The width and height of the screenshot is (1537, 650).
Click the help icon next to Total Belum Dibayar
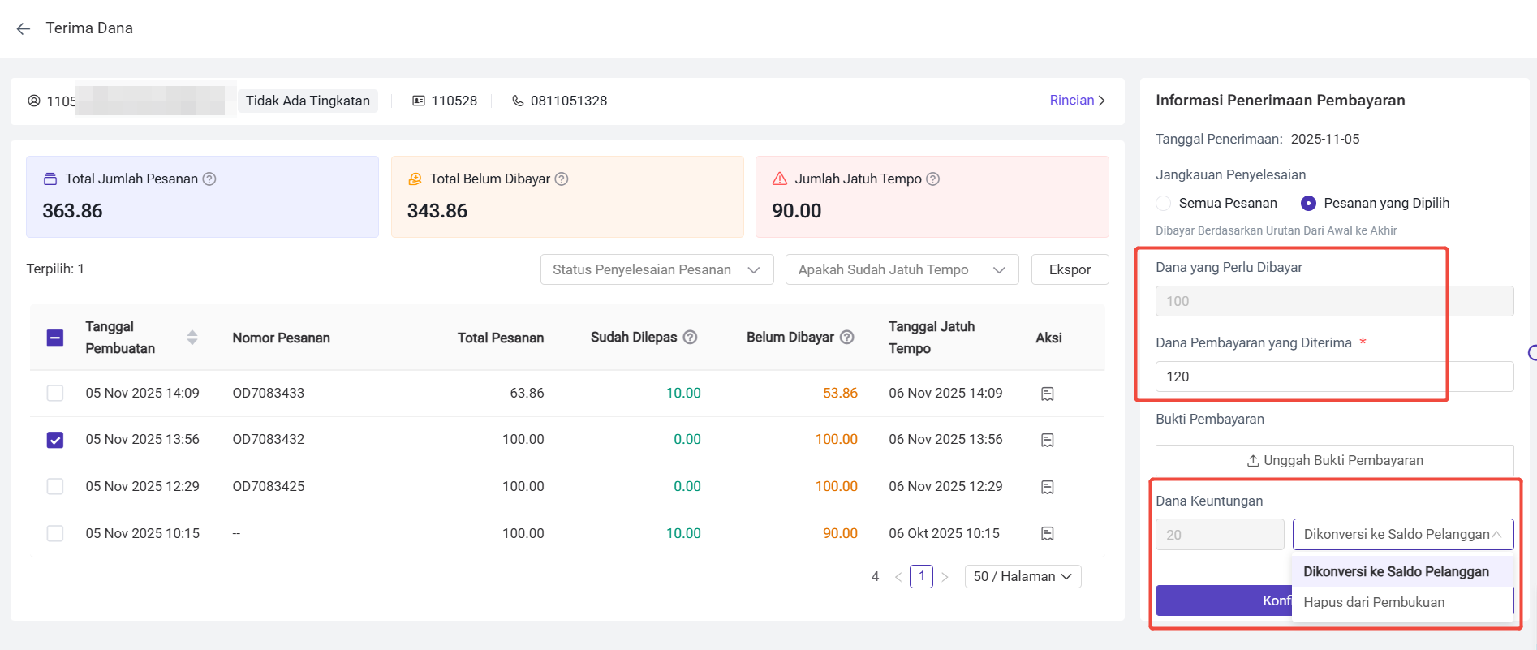(x=562, y=179)
